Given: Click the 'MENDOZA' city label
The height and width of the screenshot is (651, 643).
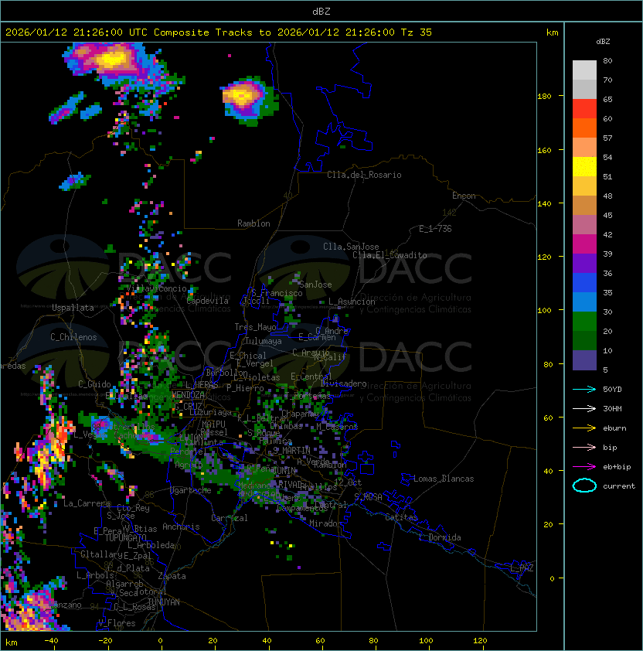Looking at the screenshot, I should pyautogui.click(x=188, y=395).
